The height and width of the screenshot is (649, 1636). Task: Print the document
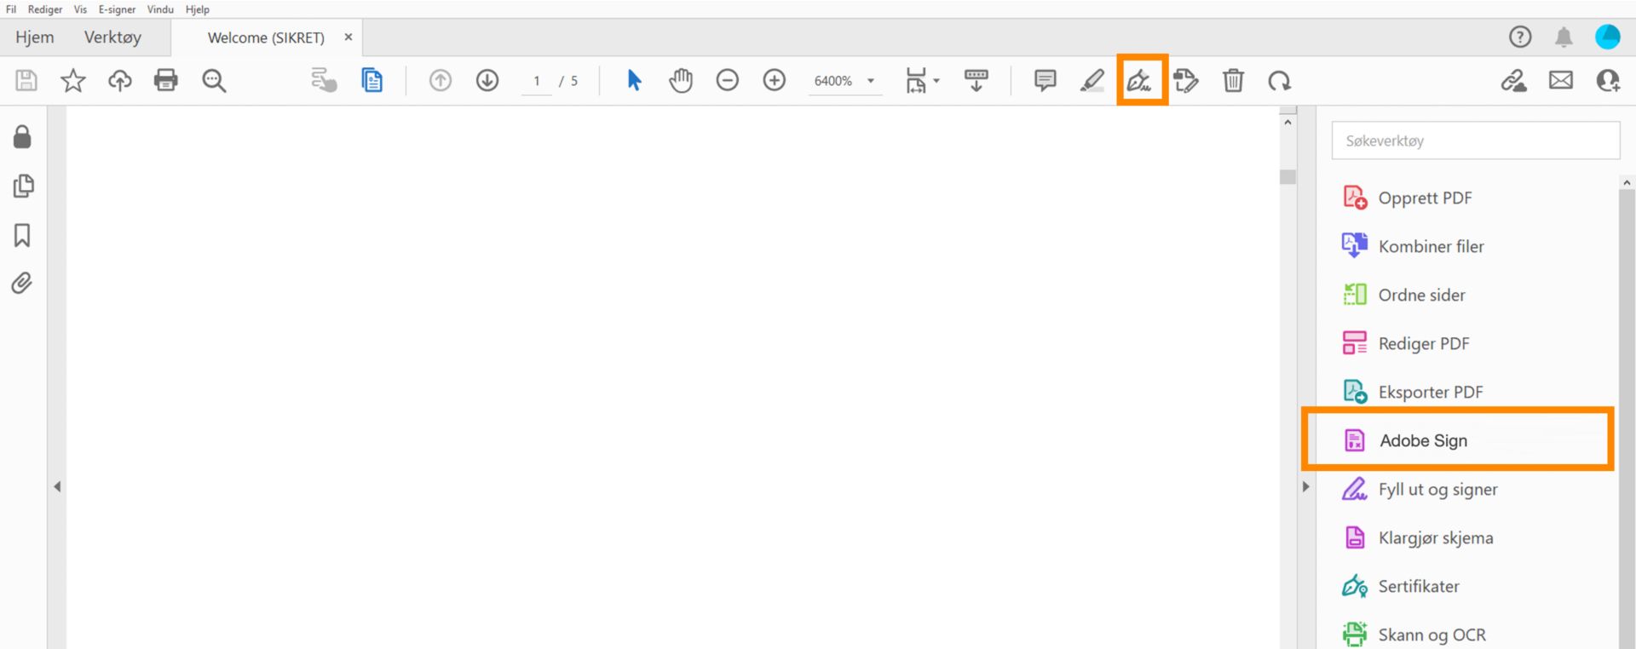point(166,81)
